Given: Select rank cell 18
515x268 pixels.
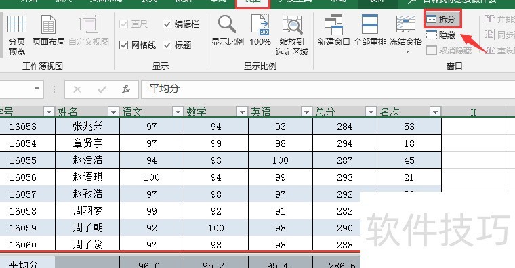Looking at the screenshot, I should pos(409,143).
